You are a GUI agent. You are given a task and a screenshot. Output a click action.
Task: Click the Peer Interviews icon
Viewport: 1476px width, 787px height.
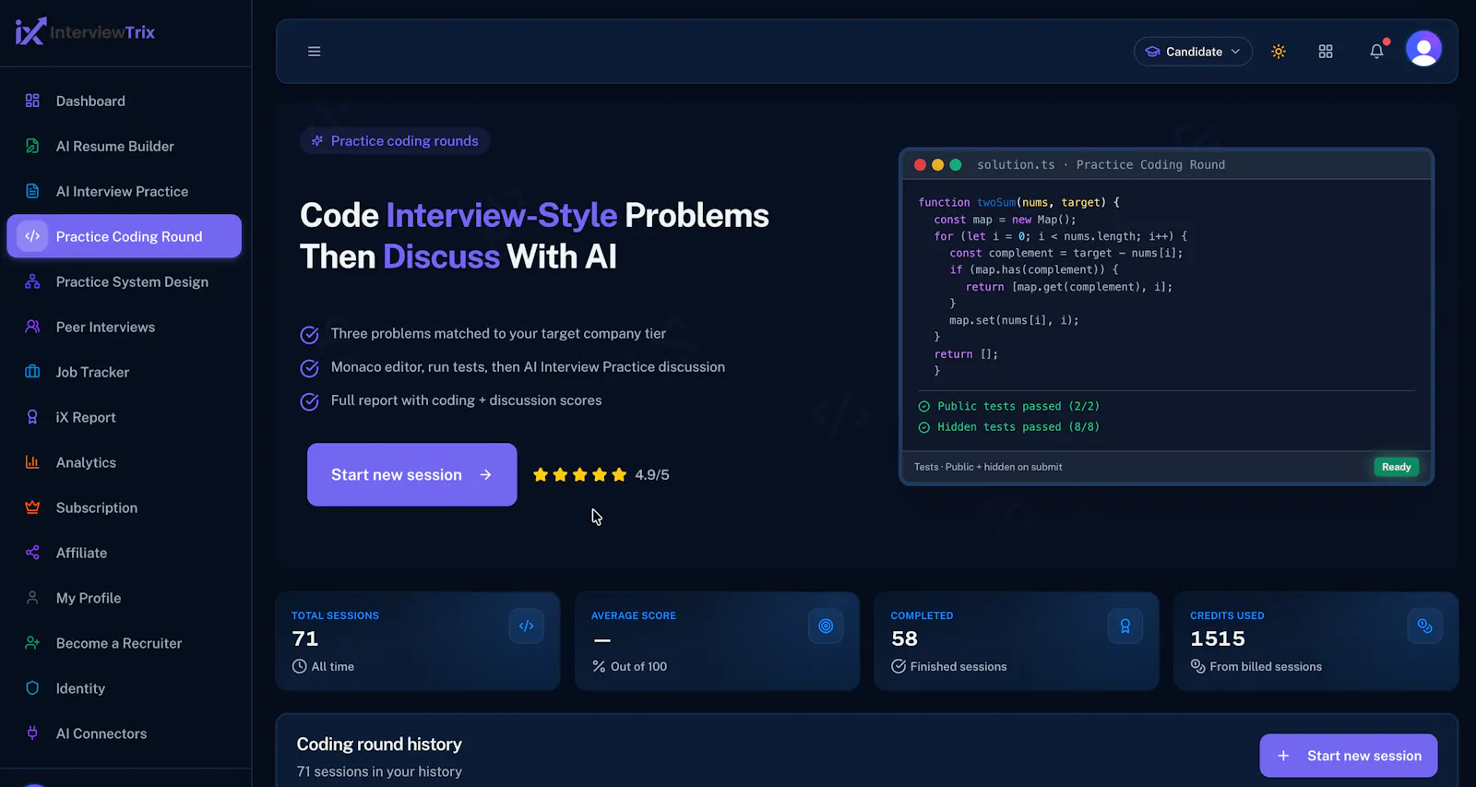tap(32, 327)
